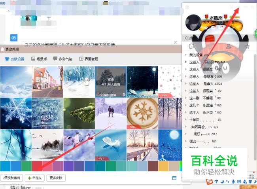Click the 水瓶座 nickname in QQ panel
Viewport: 257px width, 189px height.
pyautogui.click(x=216, y=17)
